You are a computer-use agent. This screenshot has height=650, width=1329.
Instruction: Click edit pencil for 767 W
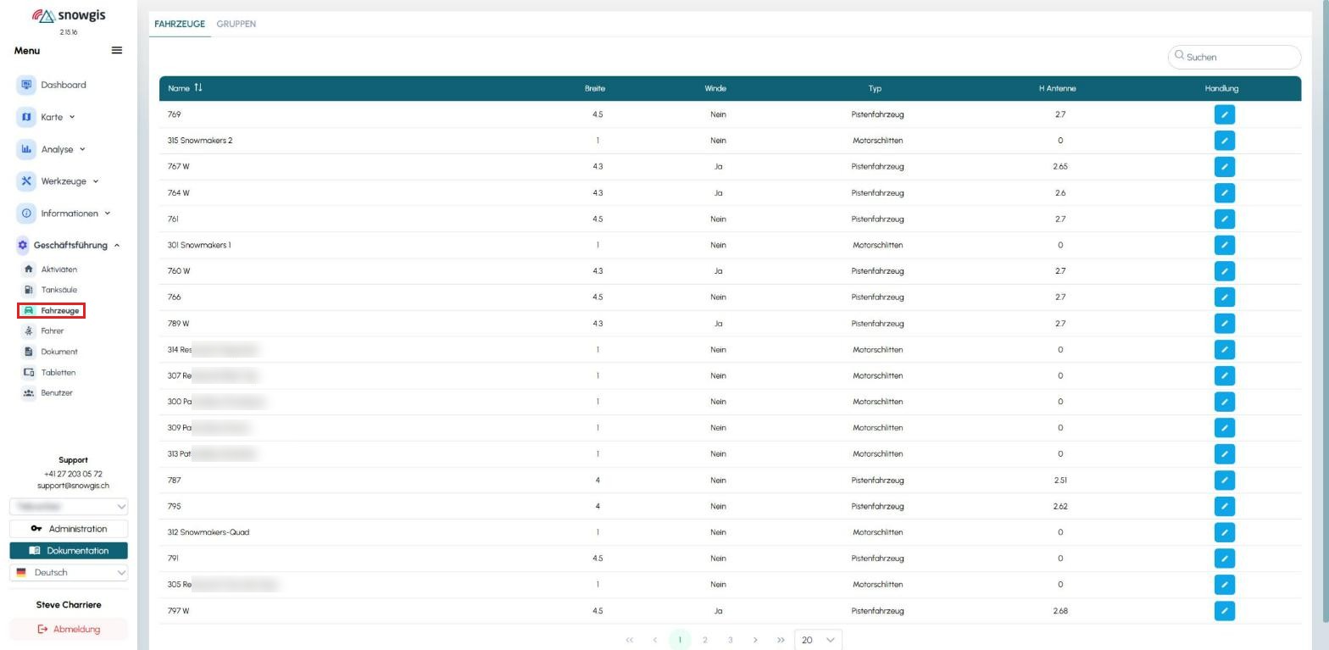(x=1224, y=167)
